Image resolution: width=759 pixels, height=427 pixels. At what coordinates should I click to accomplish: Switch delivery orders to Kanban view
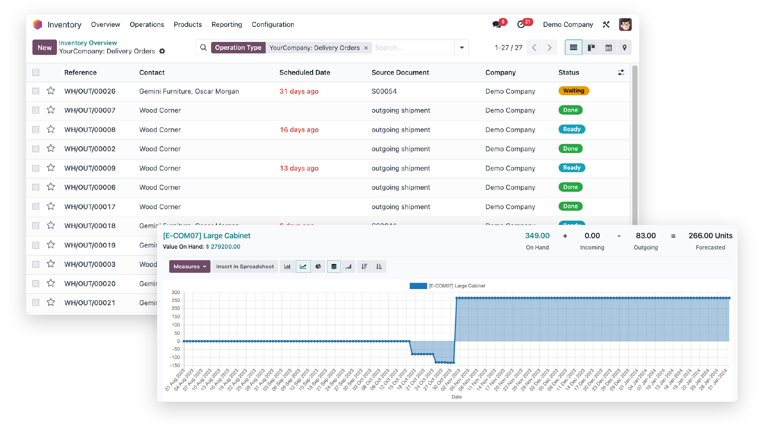[591, 47]
